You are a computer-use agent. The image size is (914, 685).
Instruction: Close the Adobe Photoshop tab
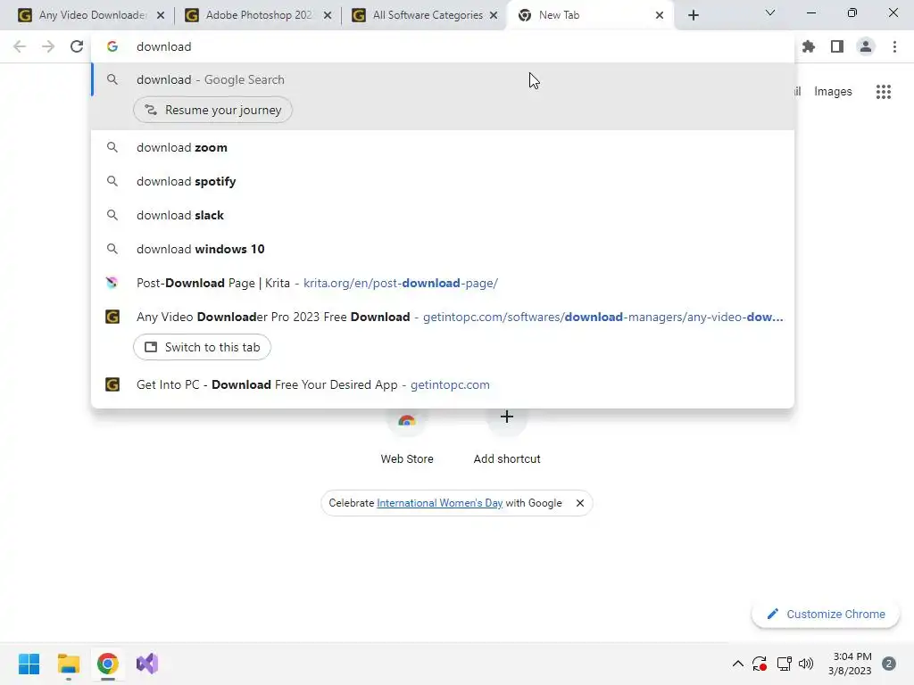328,15
